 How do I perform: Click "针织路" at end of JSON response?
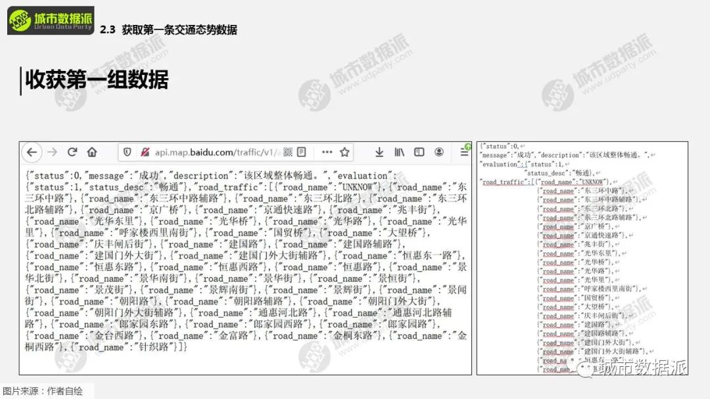(154, 347)
